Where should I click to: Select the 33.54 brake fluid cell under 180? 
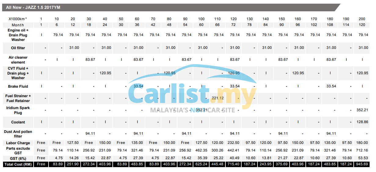coord(331,86)
